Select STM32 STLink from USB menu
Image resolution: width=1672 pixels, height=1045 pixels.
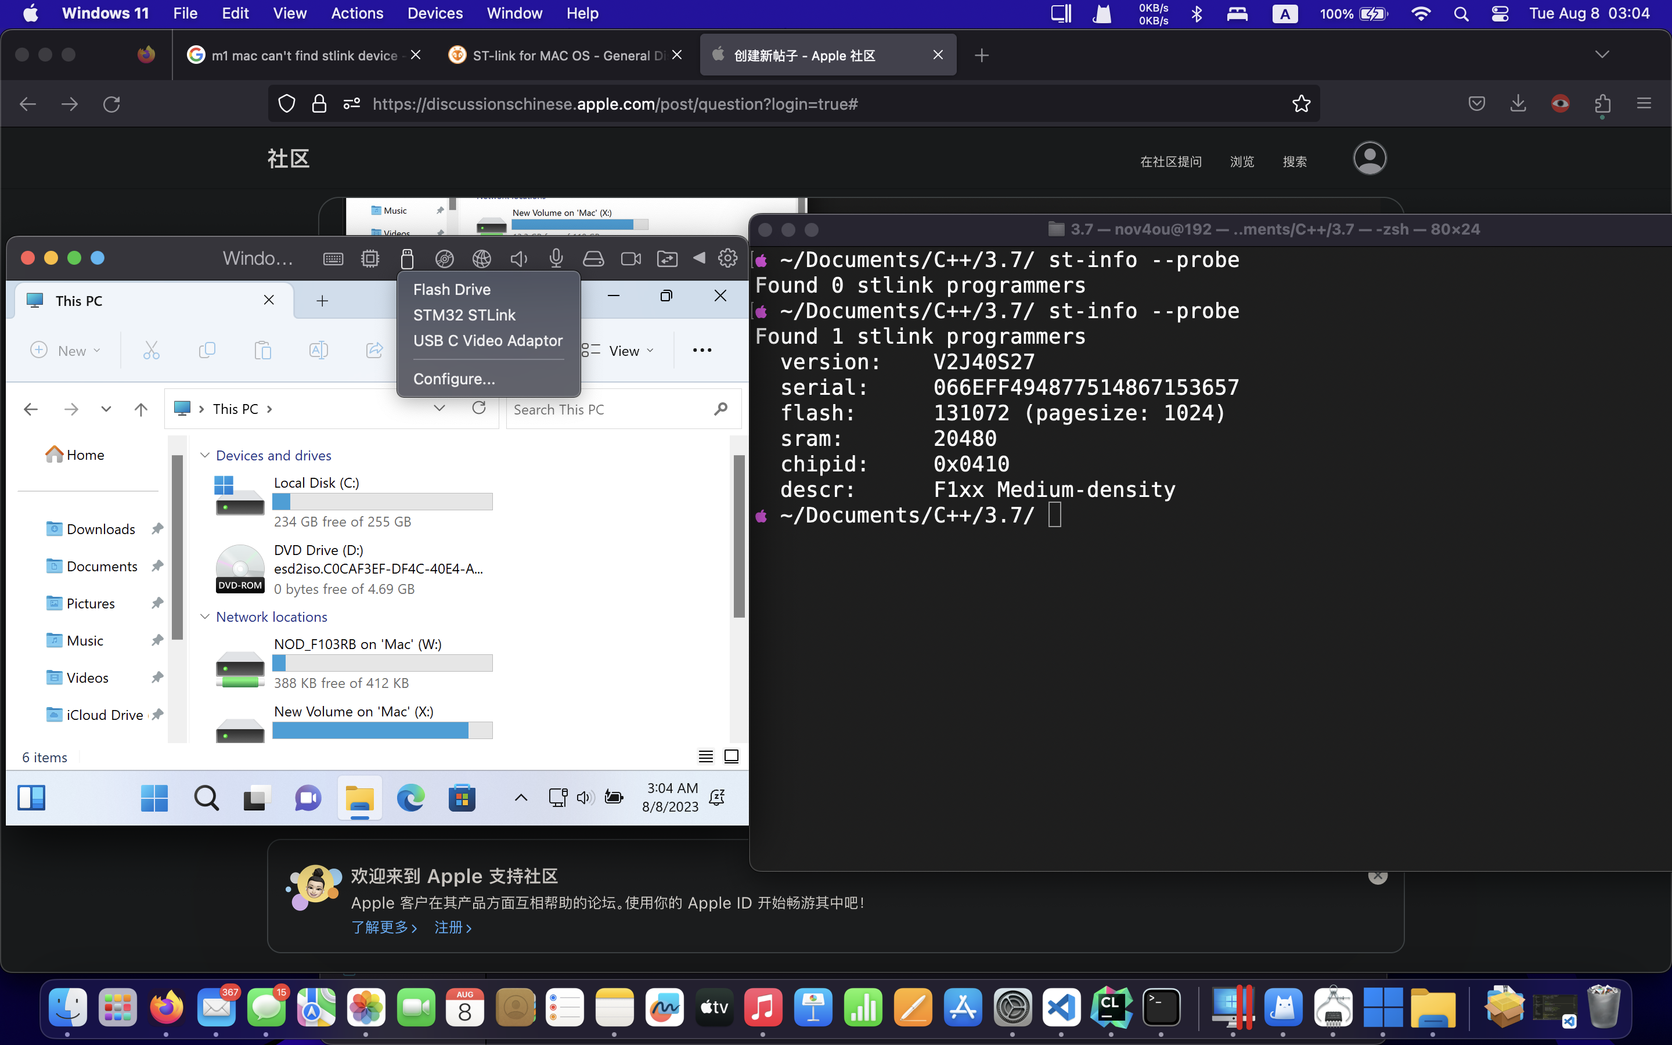tap(464, 315)
